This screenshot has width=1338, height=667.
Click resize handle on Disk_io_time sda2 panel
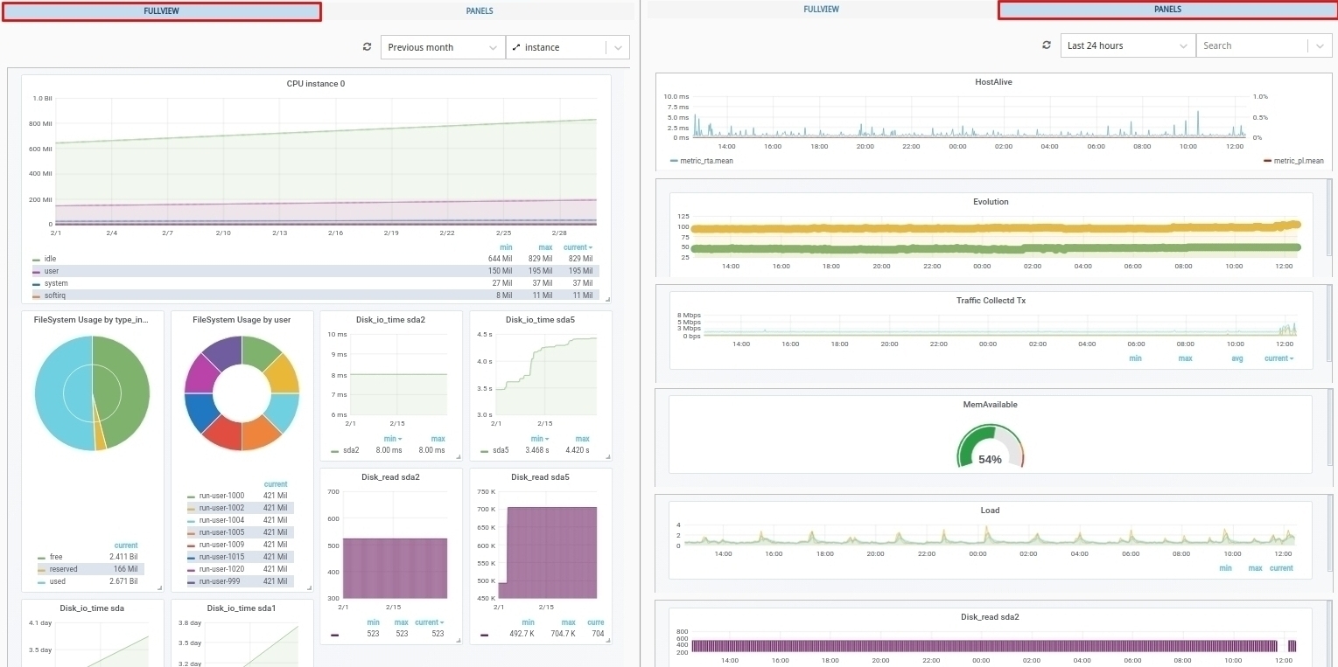tap(458, 456)
